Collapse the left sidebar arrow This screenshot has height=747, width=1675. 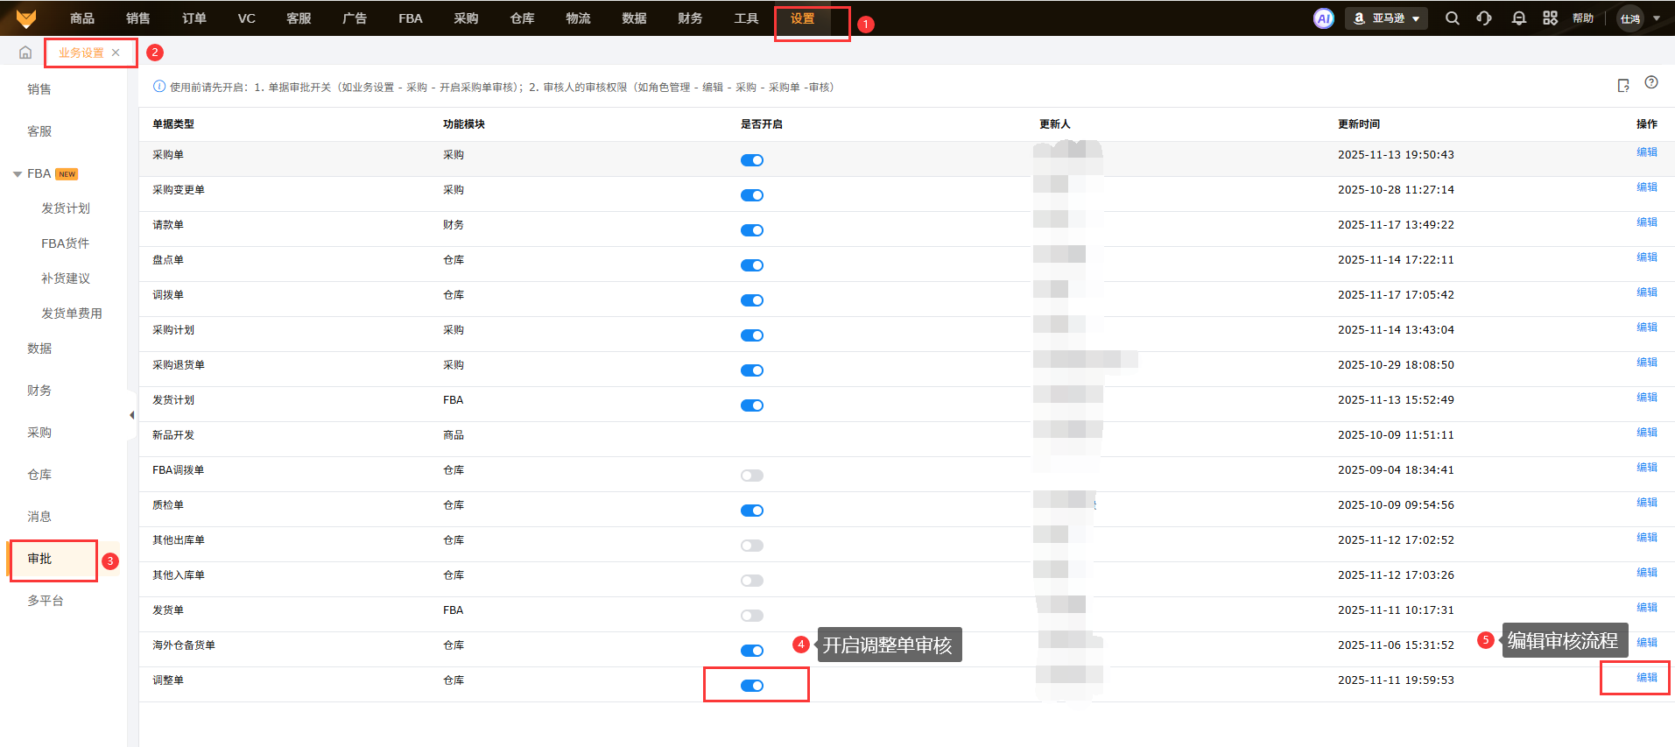(x=131, y=415)
